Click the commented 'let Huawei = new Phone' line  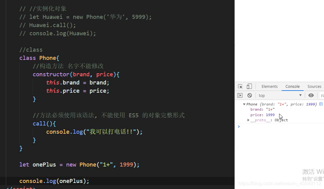pyautogui.click(x=85, y=17)
